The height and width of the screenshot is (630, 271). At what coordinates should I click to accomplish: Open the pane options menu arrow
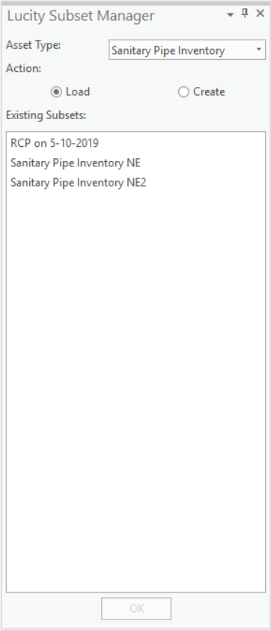coord(230,15)
